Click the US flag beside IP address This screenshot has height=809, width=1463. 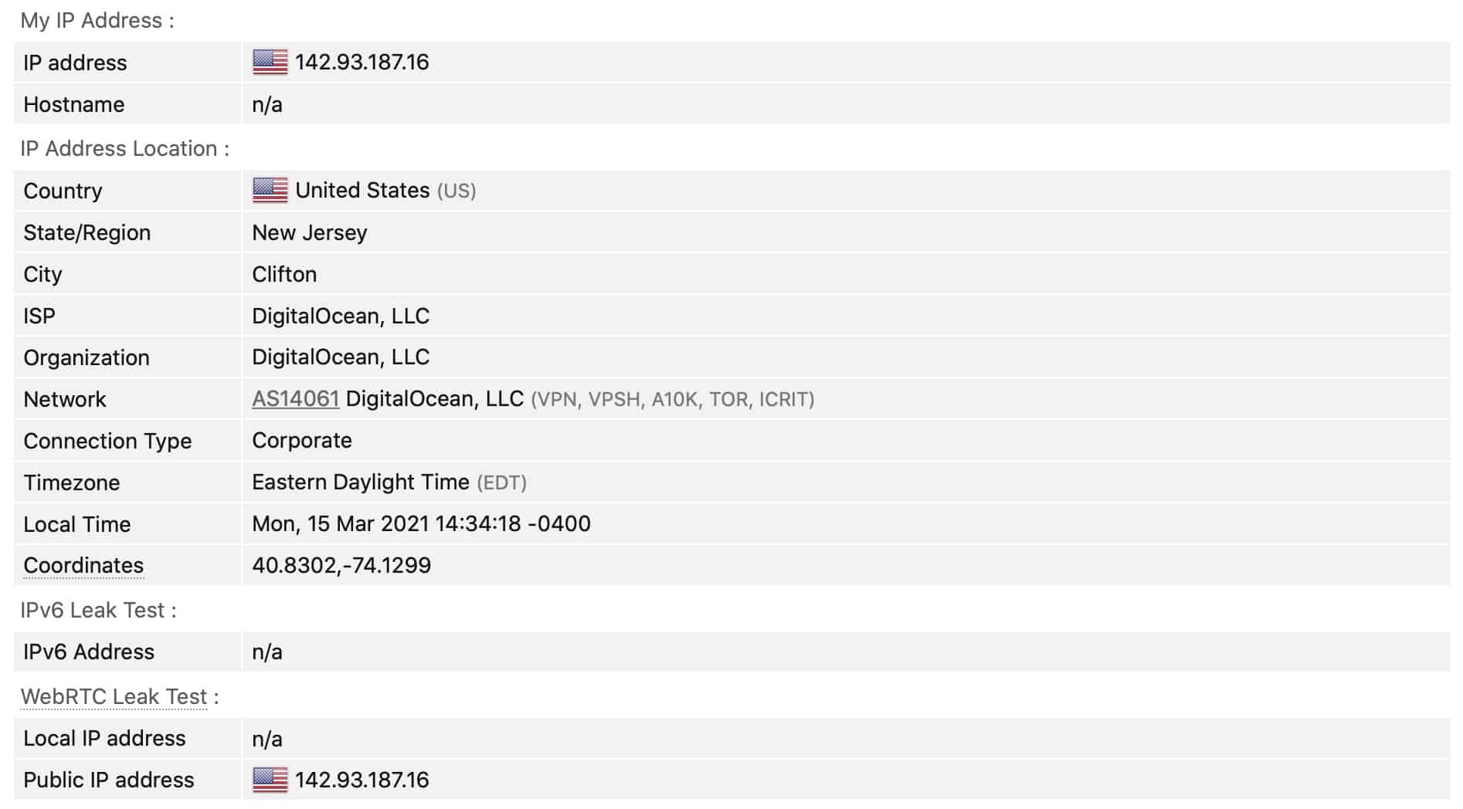[270, 62]
